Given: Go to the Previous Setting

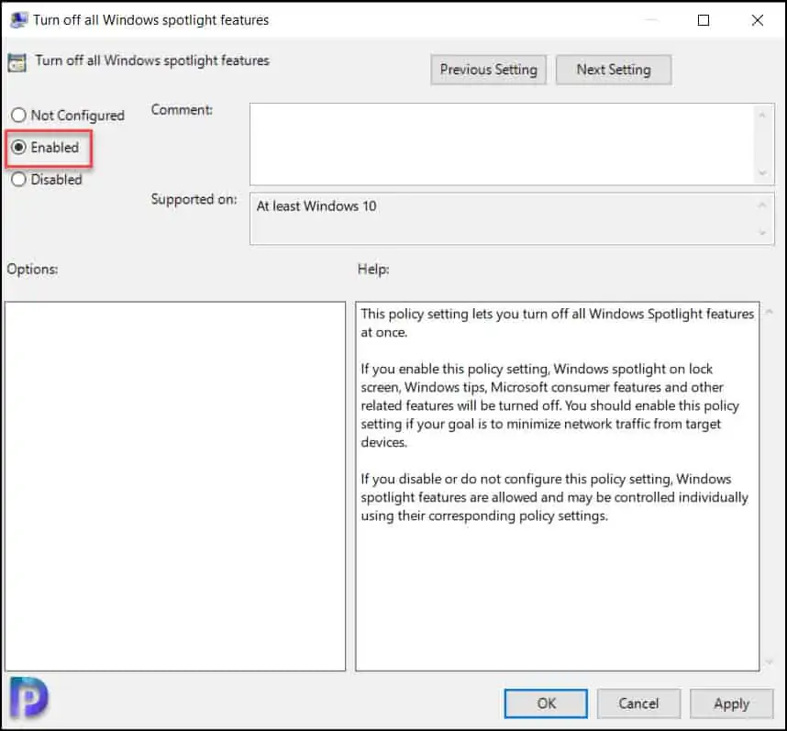Looking at the screenshot, I should point(488,69).
